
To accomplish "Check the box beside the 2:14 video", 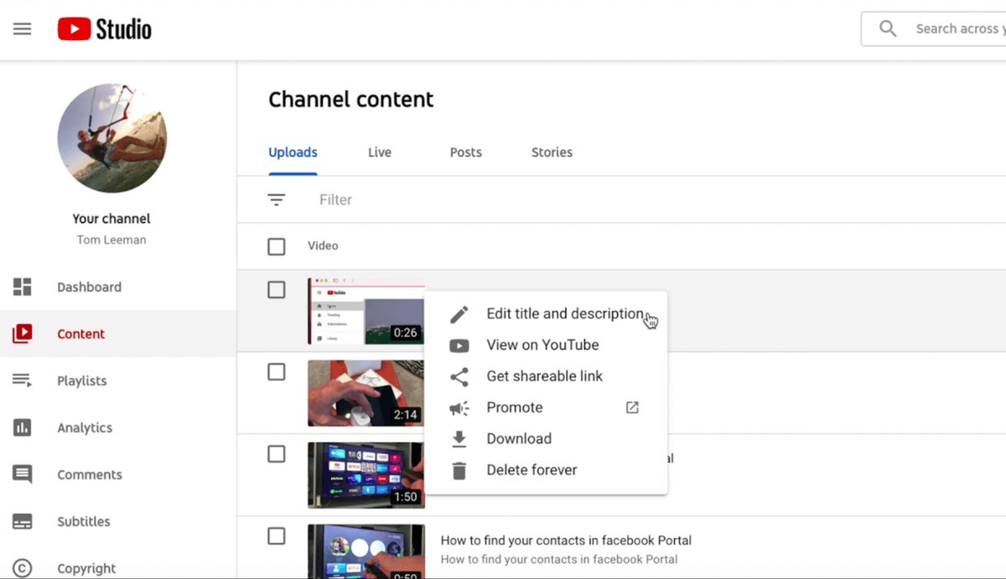I will 276,372.
